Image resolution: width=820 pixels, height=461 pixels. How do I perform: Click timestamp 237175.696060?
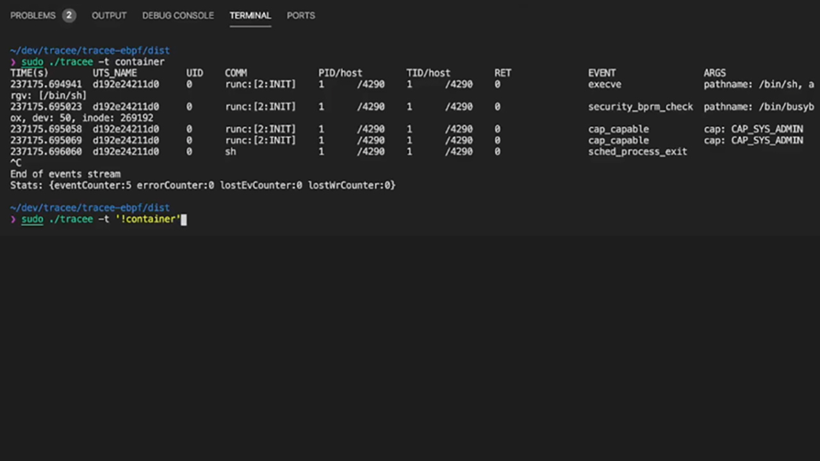[x=46, y=152]
